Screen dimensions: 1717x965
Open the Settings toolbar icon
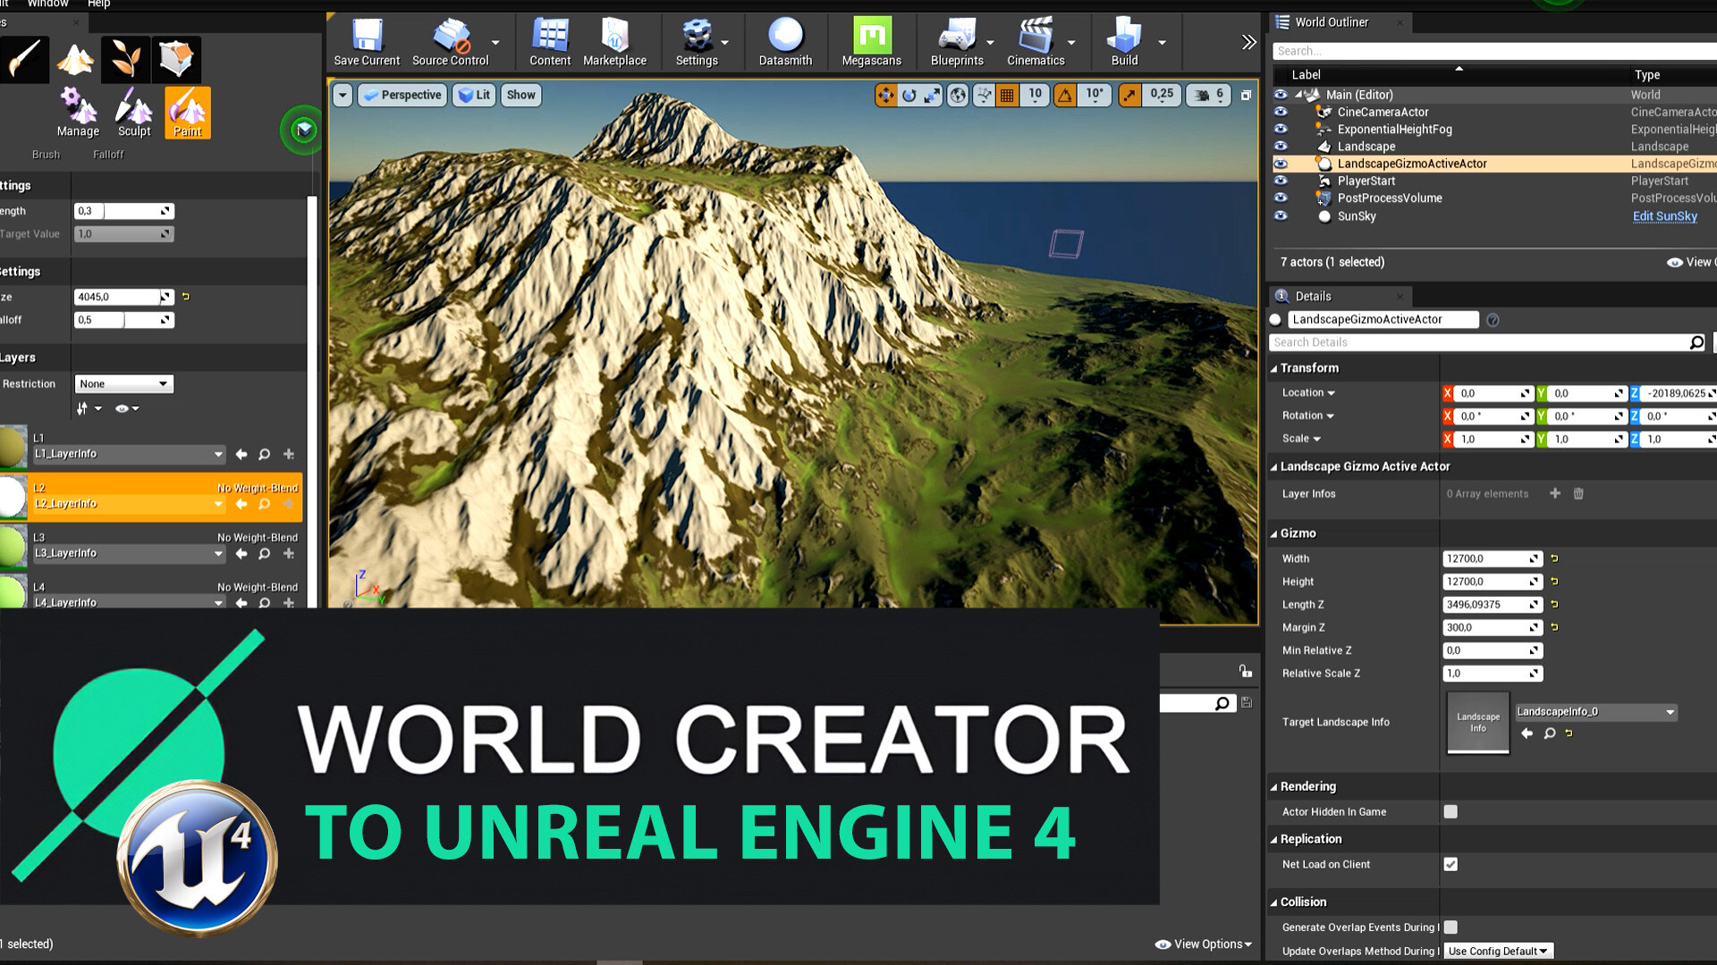(697, 42)
